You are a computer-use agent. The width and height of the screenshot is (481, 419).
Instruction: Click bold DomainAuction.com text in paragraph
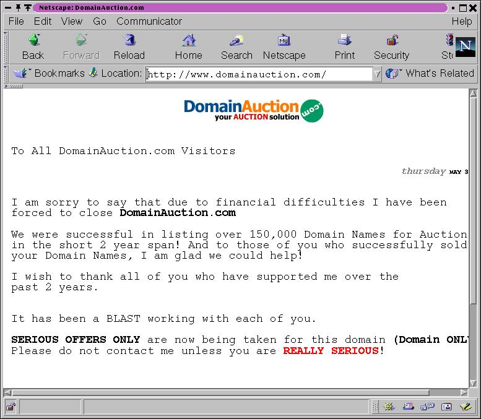tap(178, 212)
